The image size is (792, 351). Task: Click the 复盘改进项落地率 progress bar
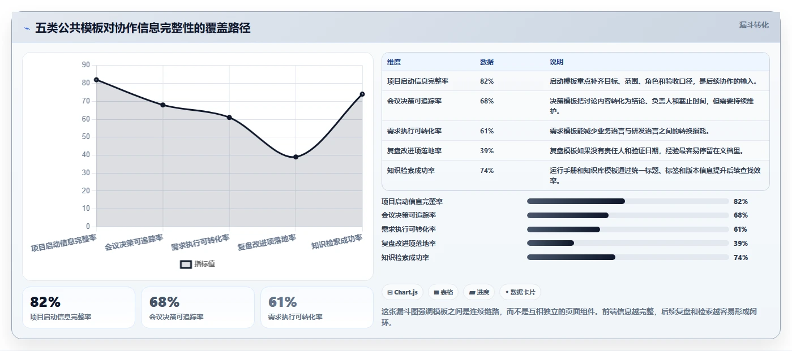[628, 244]
